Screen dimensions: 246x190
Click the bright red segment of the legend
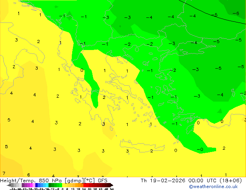(85, 185)
